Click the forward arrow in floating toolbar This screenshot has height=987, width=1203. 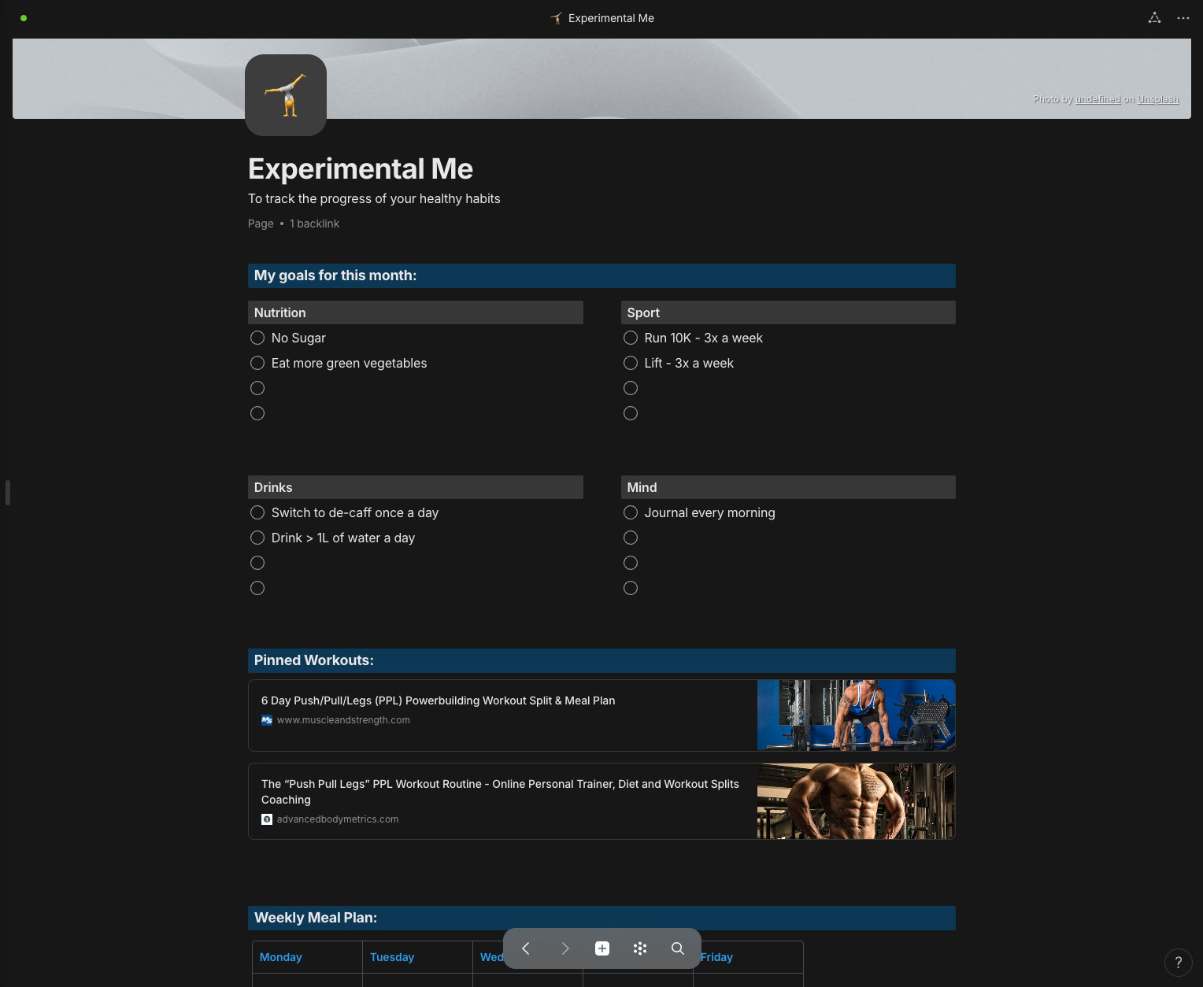coord(564,948)
